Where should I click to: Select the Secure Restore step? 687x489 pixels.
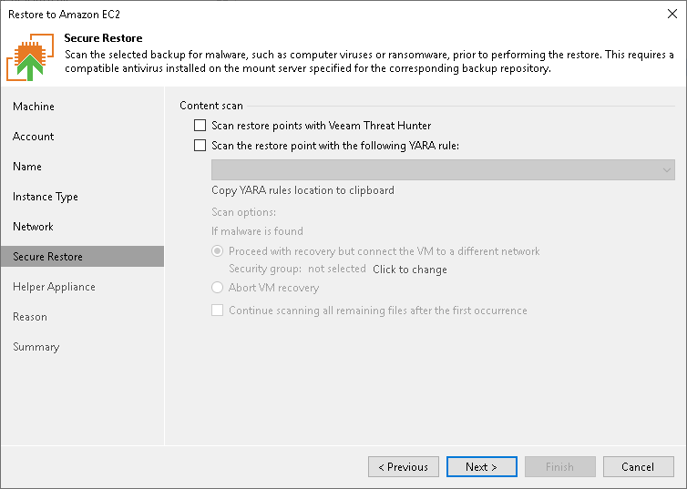click(82, 257)
